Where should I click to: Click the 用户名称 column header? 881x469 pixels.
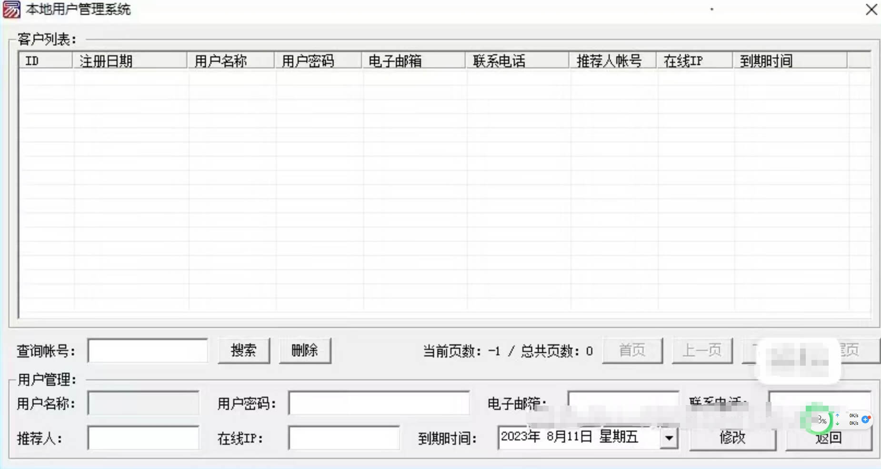231,61
